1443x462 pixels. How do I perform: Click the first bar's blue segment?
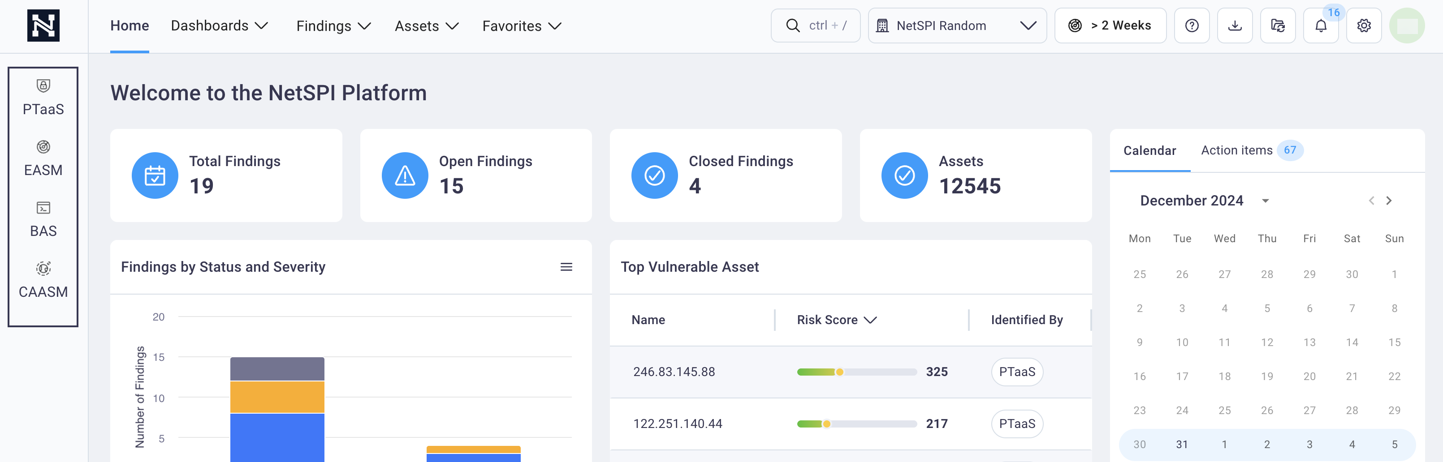pyautogui.click(x=277, y=438)
